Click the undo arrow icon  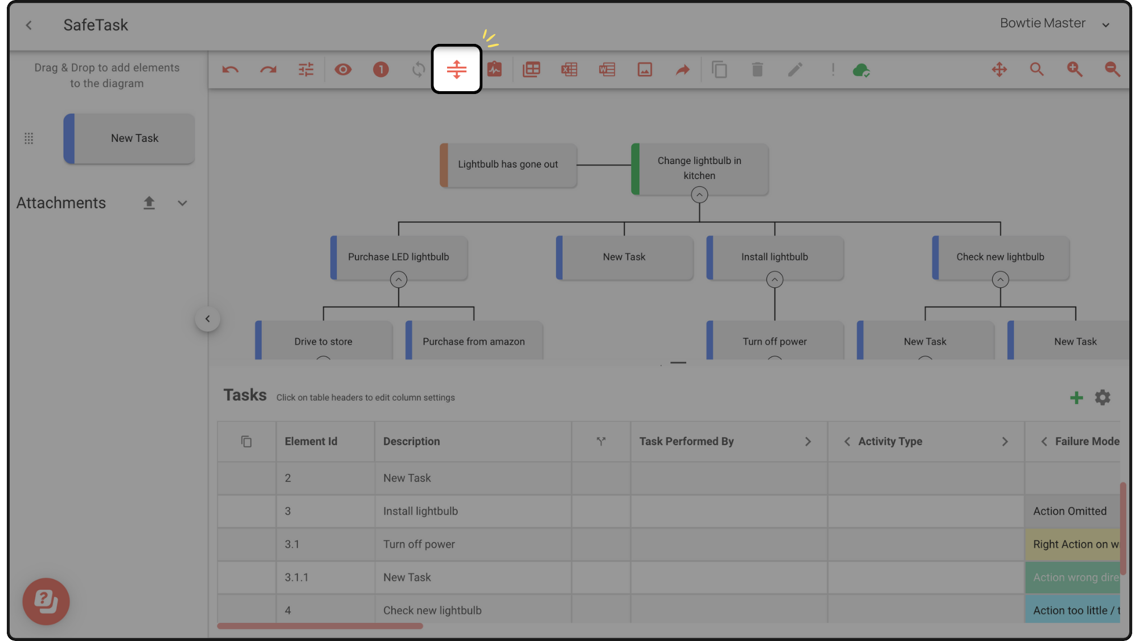pos(230,70)
